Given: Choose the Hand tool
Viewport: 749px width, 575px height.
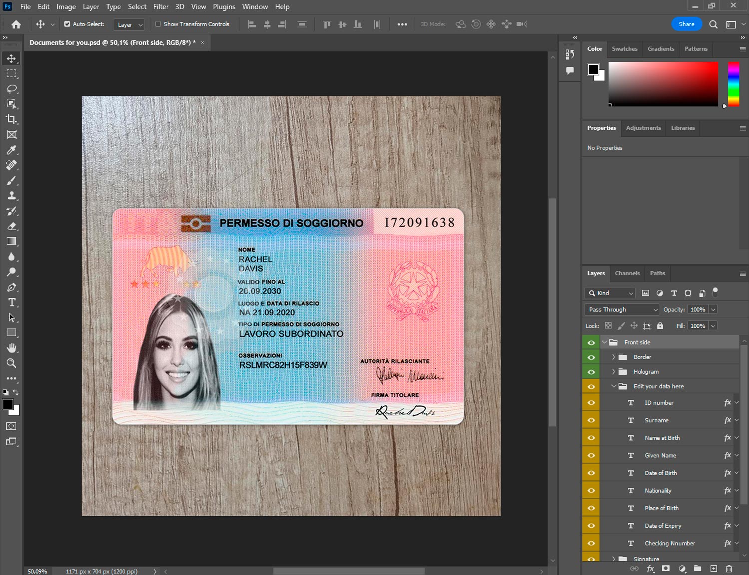Looking at the screenshot, I should [11, 348].
